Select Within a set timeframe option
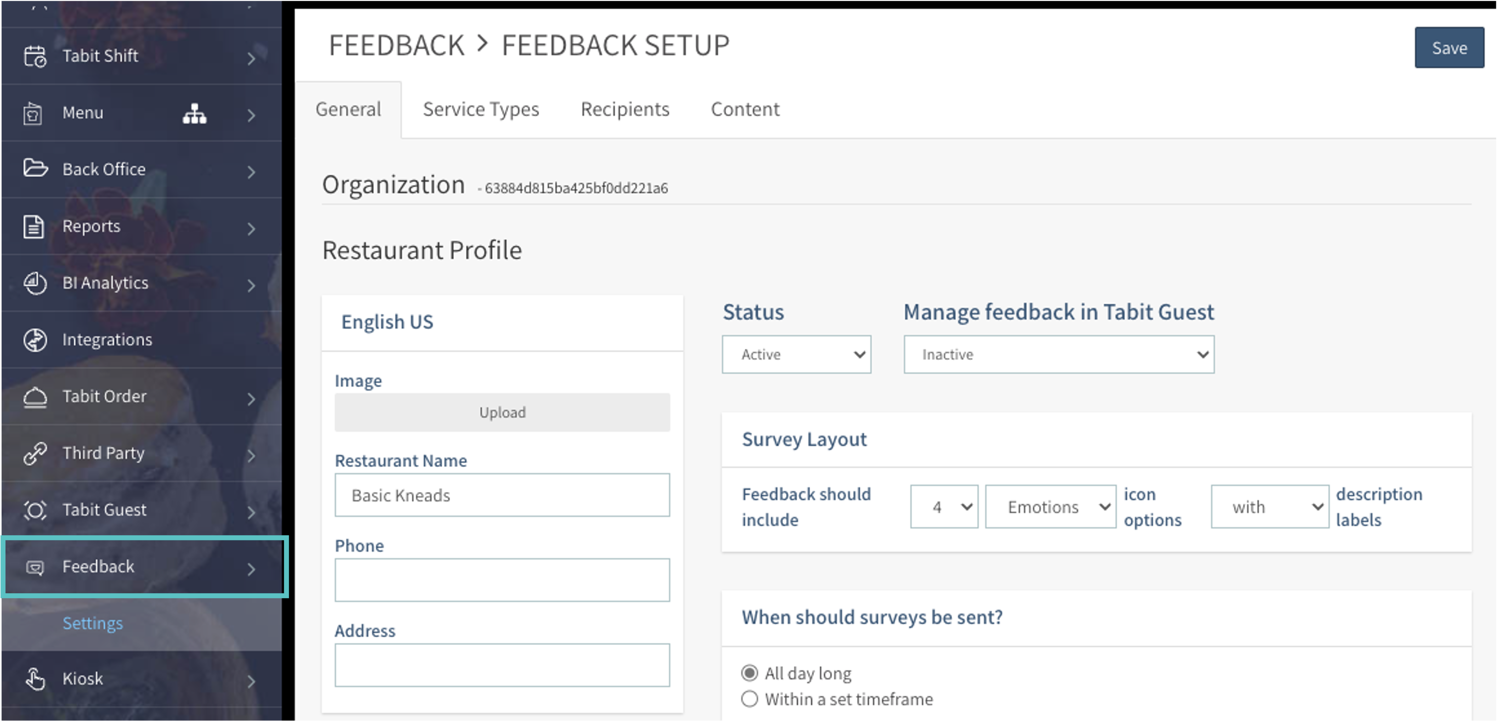1497x721 pixels. click(749, 699)
